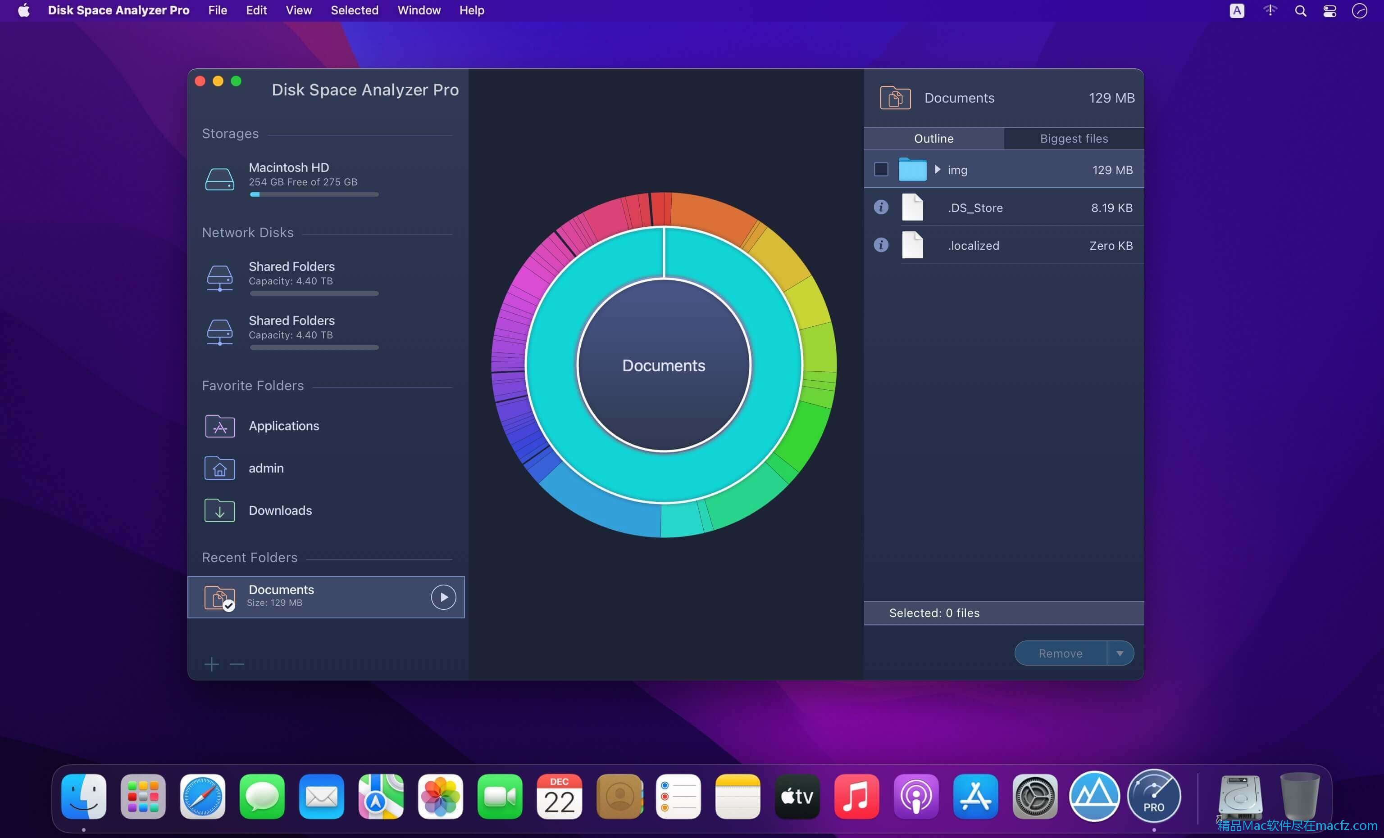Open Safari from the Dock
Viewport: 1384px width, 838px height.
(203, 797)
